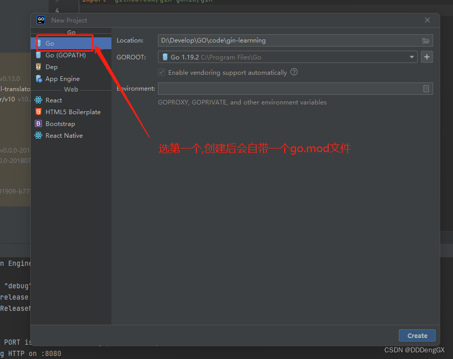The width and height of the screenshot is (453, 359).
Task: Click v0.13.0 version in background editor
Action: [10, 79]
